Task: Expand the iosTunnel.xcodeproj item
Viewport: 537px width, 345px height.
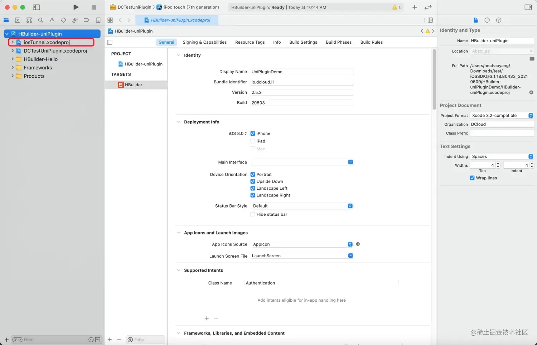Action: pyautogui.click(x=13, y=42)
